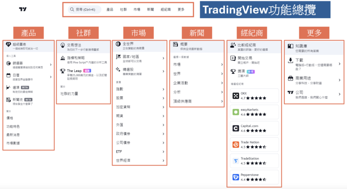347x189 pixels.
Task: Click the 選項 options icon
Action: pos(8,88)
